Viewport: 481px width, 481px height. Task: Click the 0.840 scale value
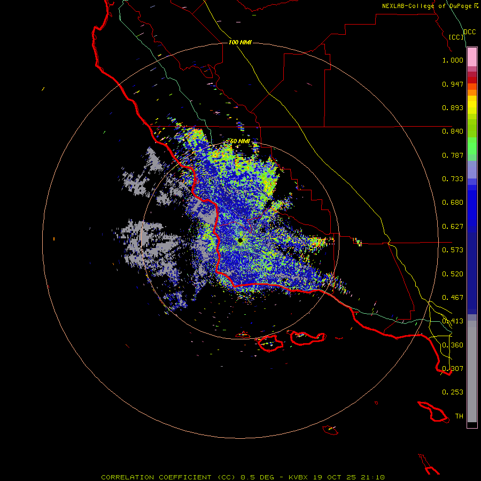click(x=453, y=131)
